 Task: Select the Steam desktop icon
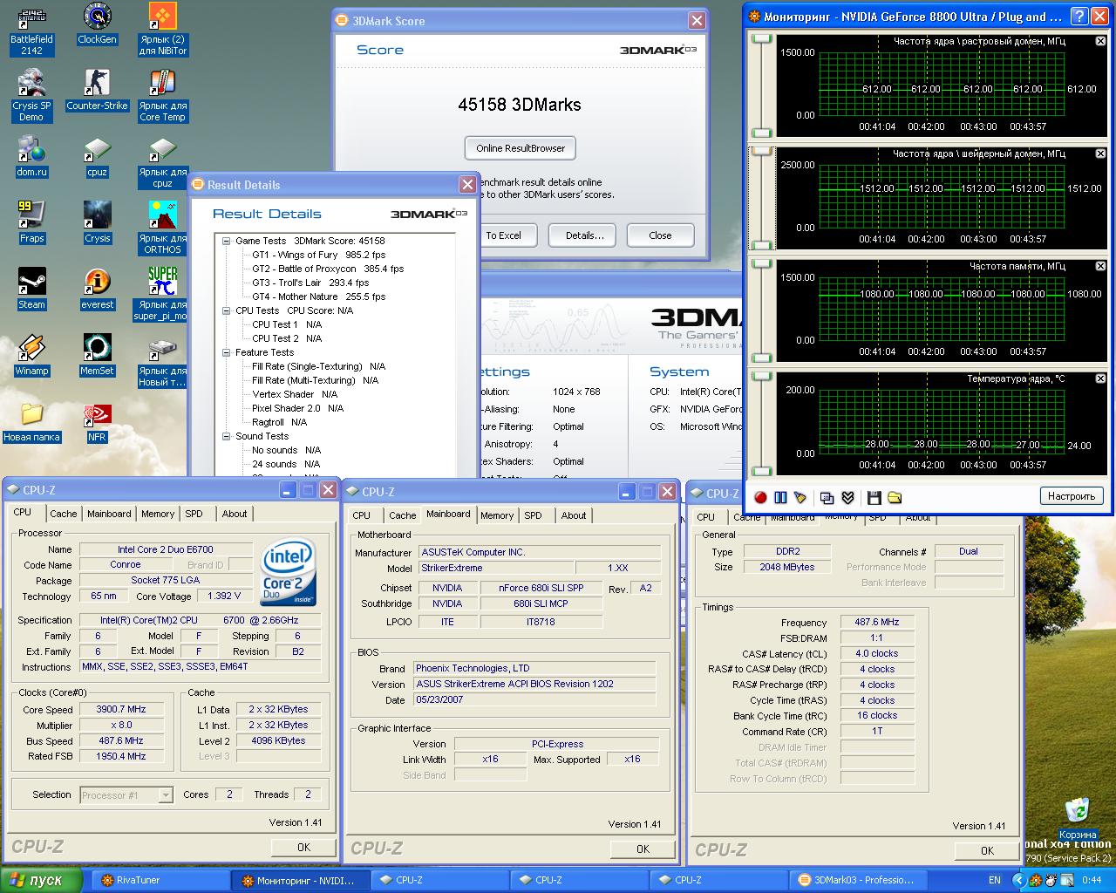[x=31, y=290]
